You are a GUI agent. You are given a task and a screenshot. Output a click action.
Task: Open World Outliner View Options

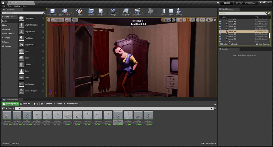coord(263,44)
